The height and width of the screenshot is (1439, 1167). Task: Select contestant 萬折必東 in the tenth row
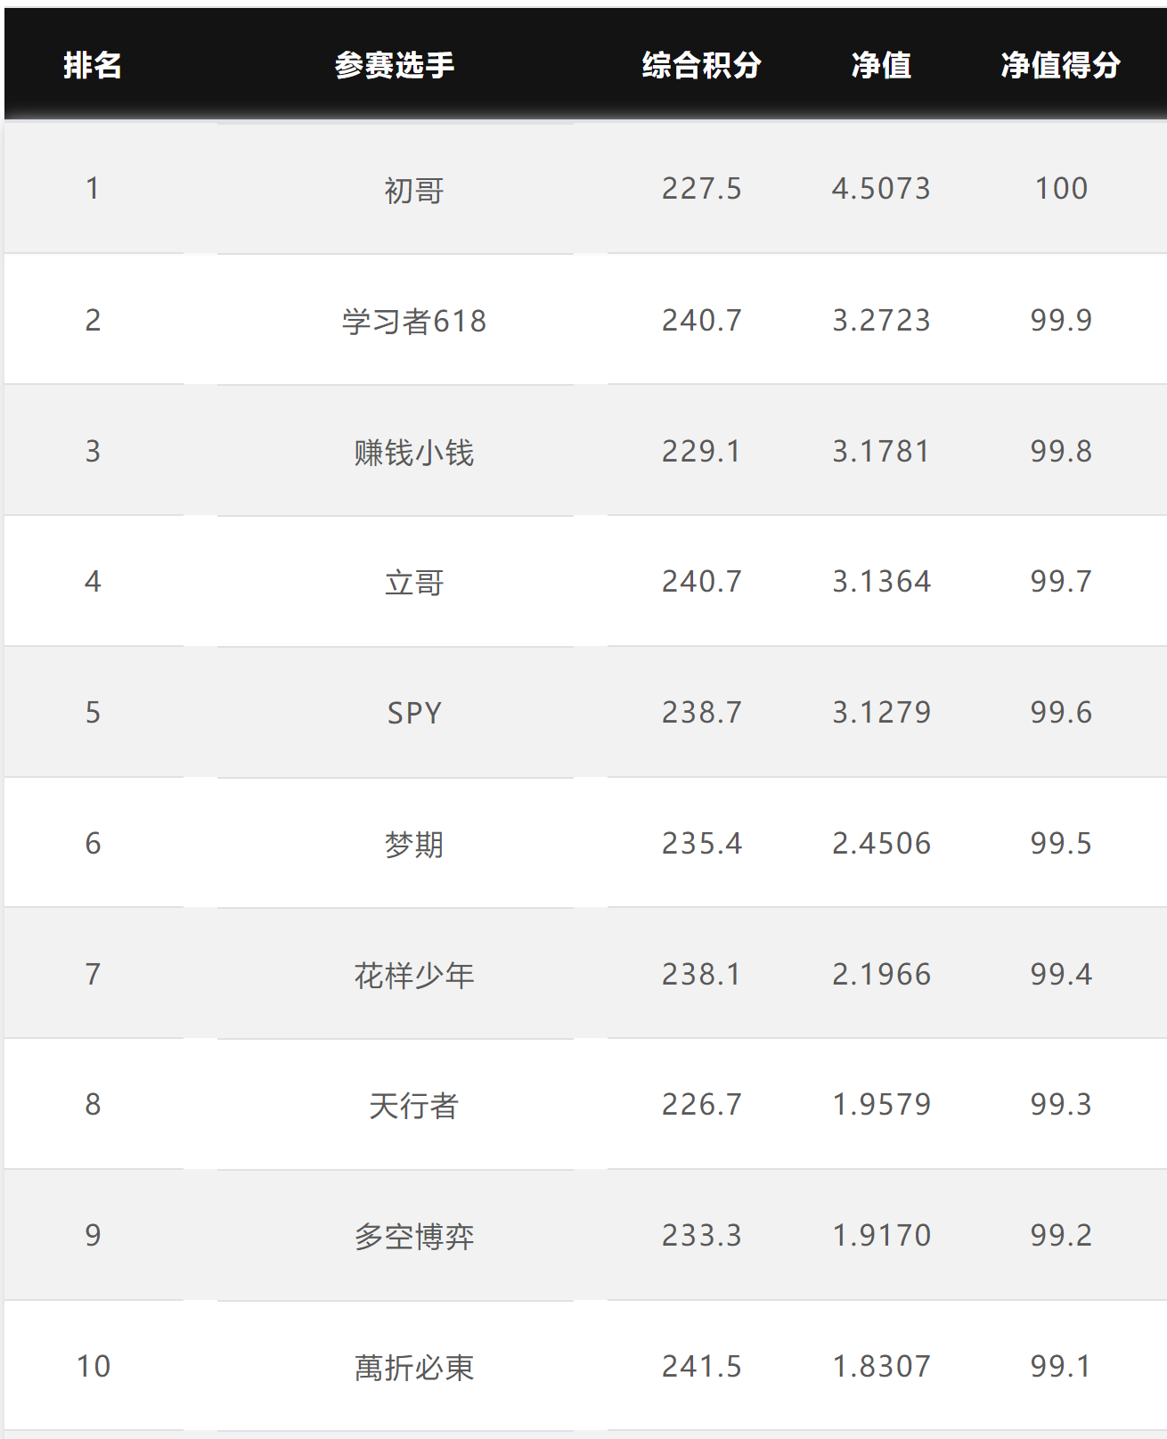(x=413, y=1367)
